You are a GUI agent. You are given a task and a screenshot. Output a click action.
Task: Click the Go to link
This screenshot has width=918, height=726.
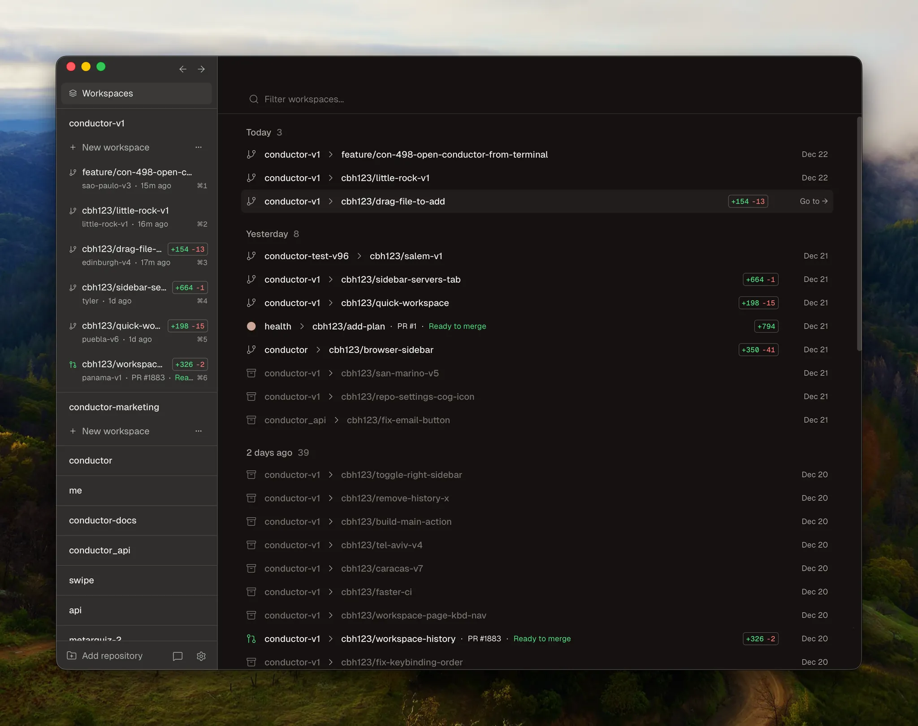813,201
